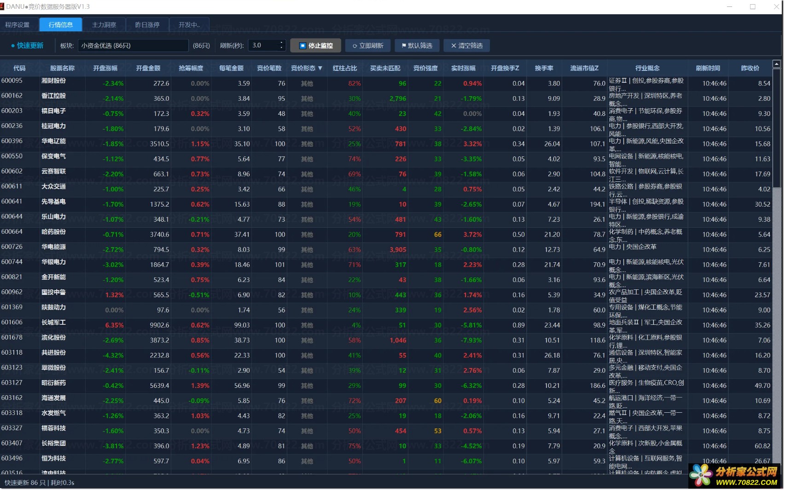Sort by the 竞价强度 column header
The width and height of the screenshot is (785, 490).
tap(425, 68)
